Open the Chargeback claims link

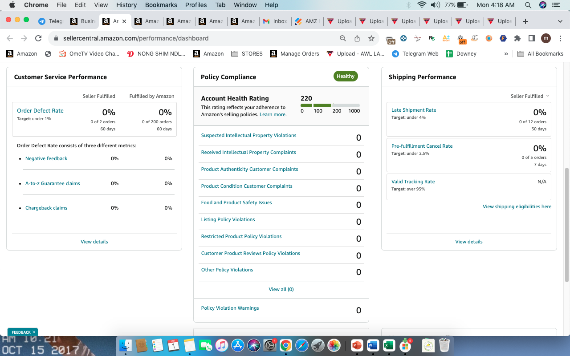(46, 208)
